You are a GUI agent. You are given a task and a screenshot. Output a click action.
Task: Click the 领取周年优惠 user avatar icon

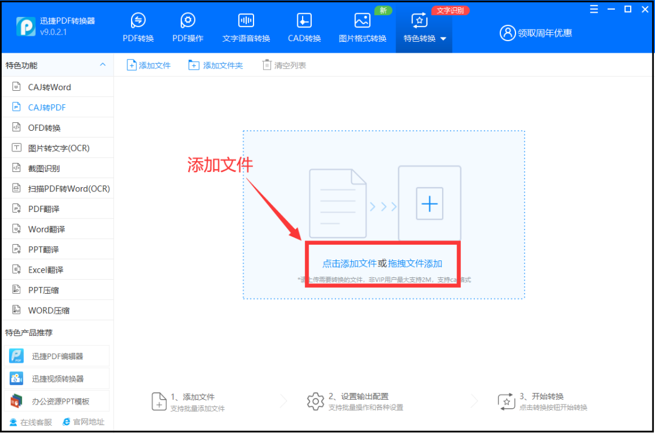click(507, 33)
